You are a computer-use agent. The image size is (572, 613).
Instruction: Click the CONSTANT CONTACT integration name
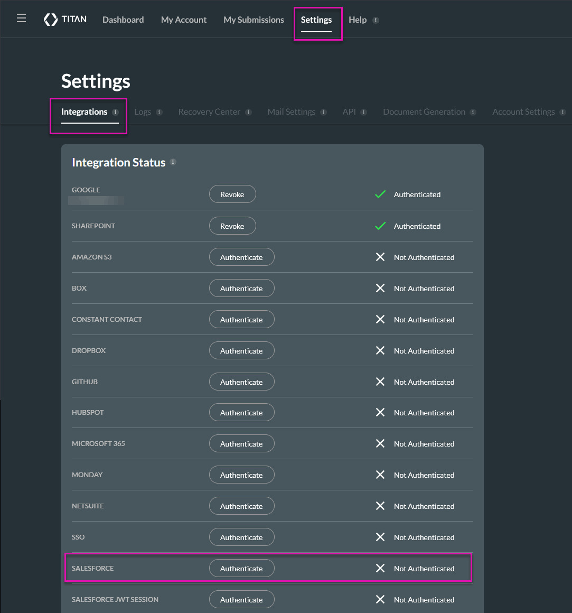pyautogui.click(x=107, y=319)
